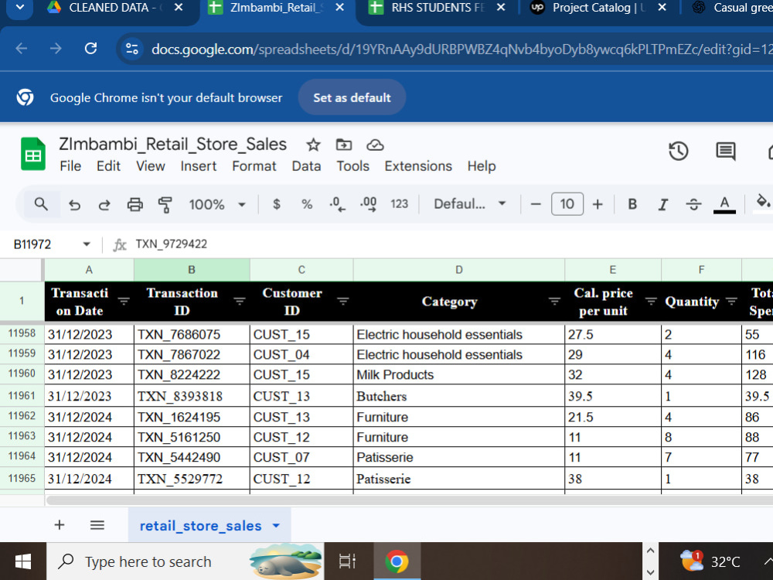Redo the last action
Viewport: 773px width, 580px height.
tap(104, 204)
